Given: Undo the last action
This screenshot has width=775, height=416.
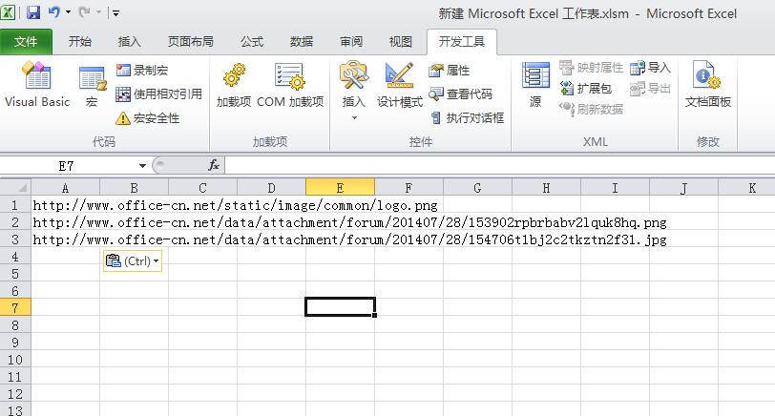Looking at the screenshot, I should click(x=53, y=11).
